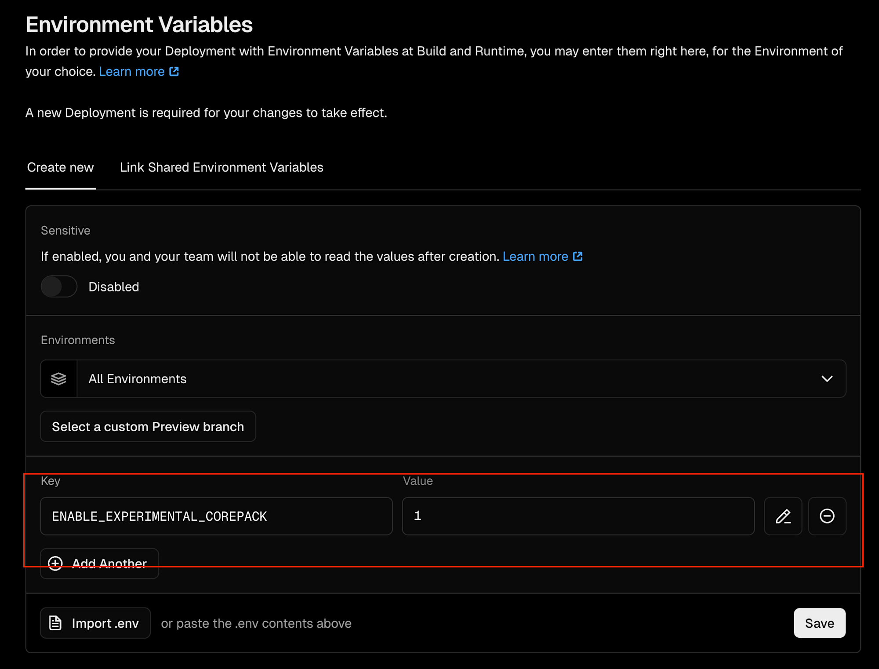This screenshot has width=879, height=669.
Task: Toggle the Sensitive switch currently Disabled
Action: [59, 287]
